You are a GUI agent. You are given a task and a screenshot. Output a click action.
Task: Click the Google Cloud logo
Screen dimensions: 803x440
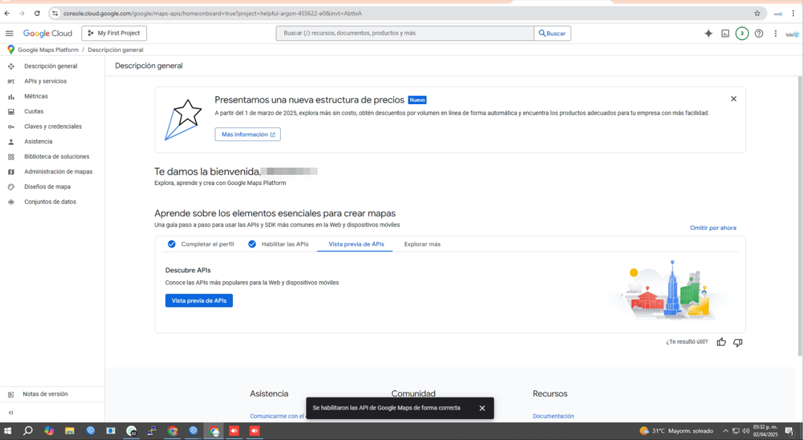coord(48,33)
